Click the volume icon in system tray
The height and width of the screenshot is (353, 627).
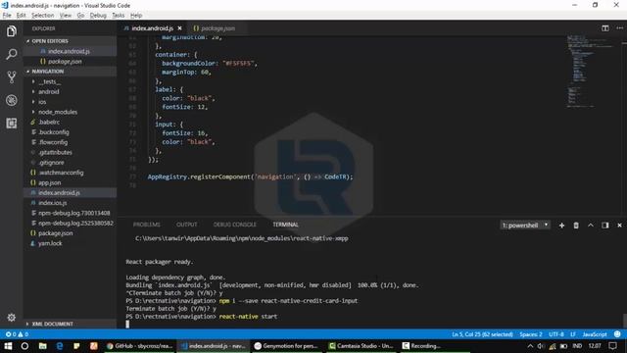click(541, 346)
